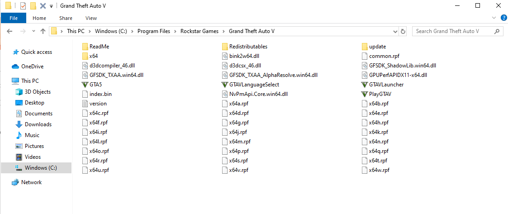Open the File menu
Screen dimensions: 508x214
tap(14, 18)
